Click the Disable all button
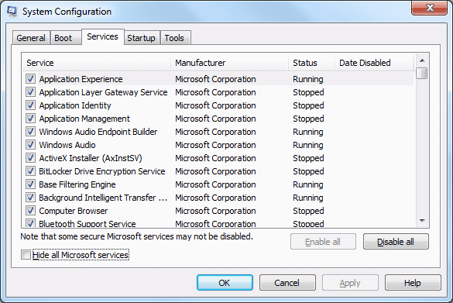The width and height of the screenshot is (453, 303). pos(396,242)
